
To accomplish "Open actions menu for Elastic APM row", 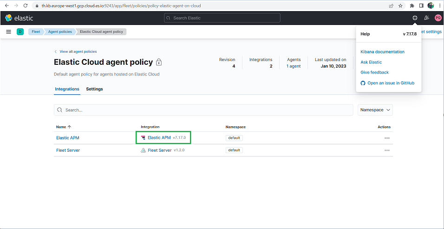I will point(387,138).
